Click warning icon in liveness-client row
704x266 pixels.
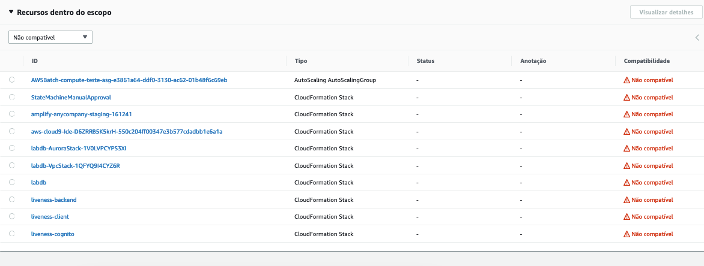click(627, 217)
